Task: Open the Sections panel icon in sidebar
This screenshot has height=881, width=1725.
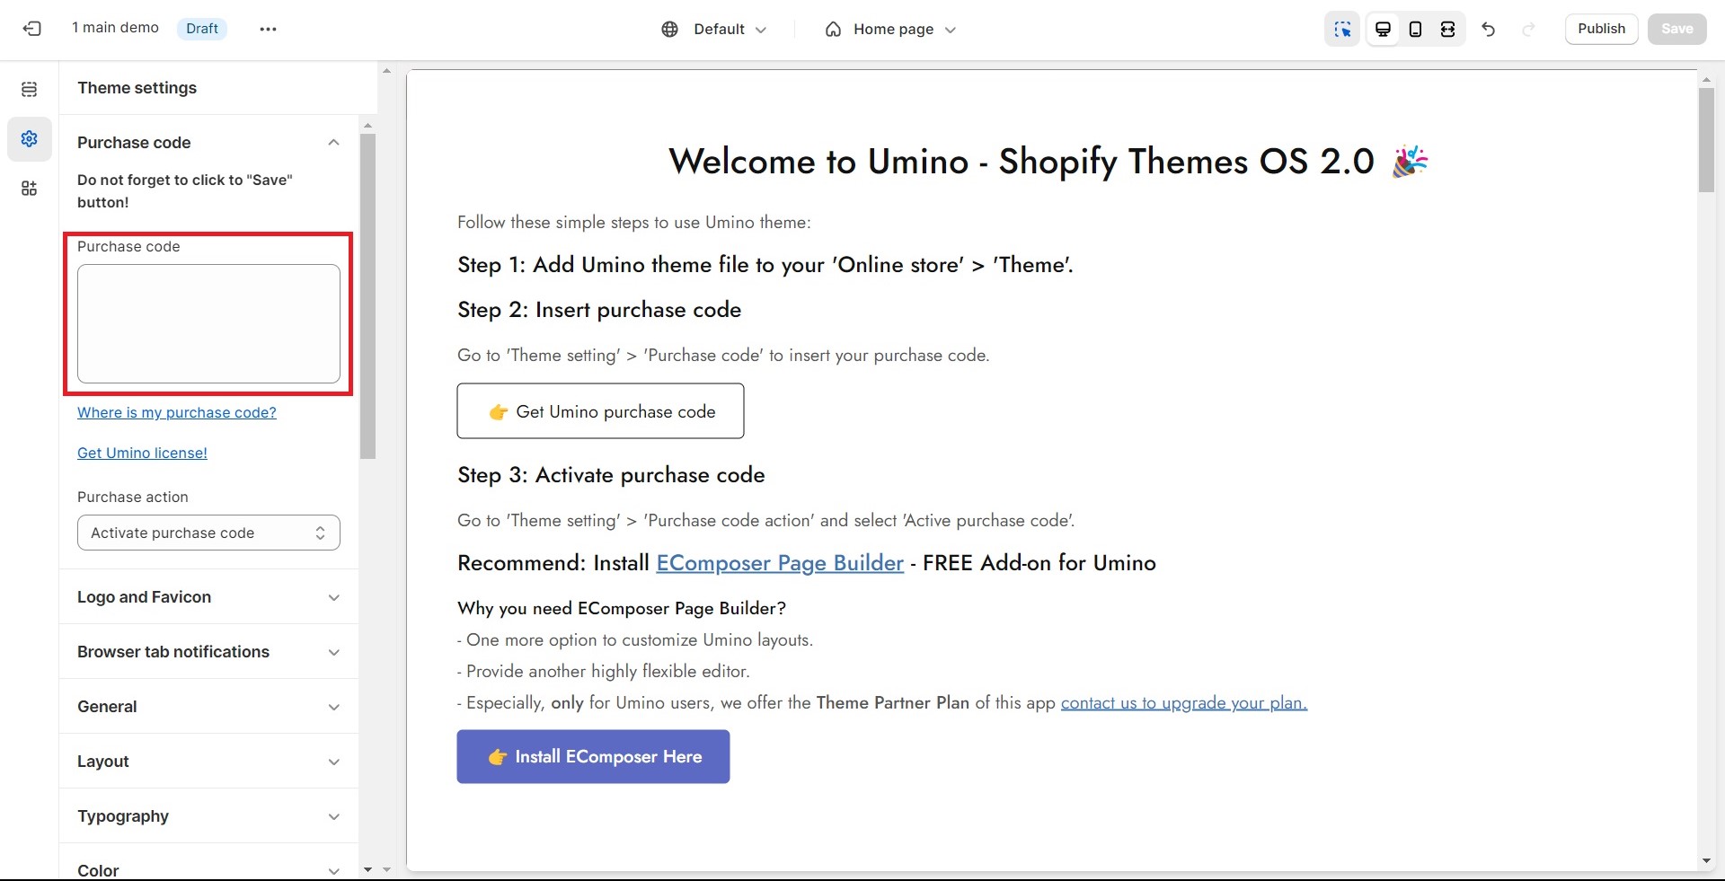Action: click(x=30, y=89)
